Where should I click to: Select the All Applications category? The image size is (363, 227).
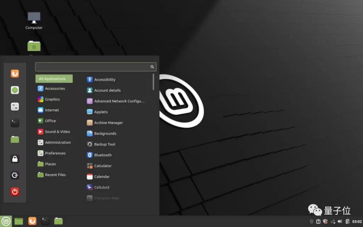(x=54, y=79)
